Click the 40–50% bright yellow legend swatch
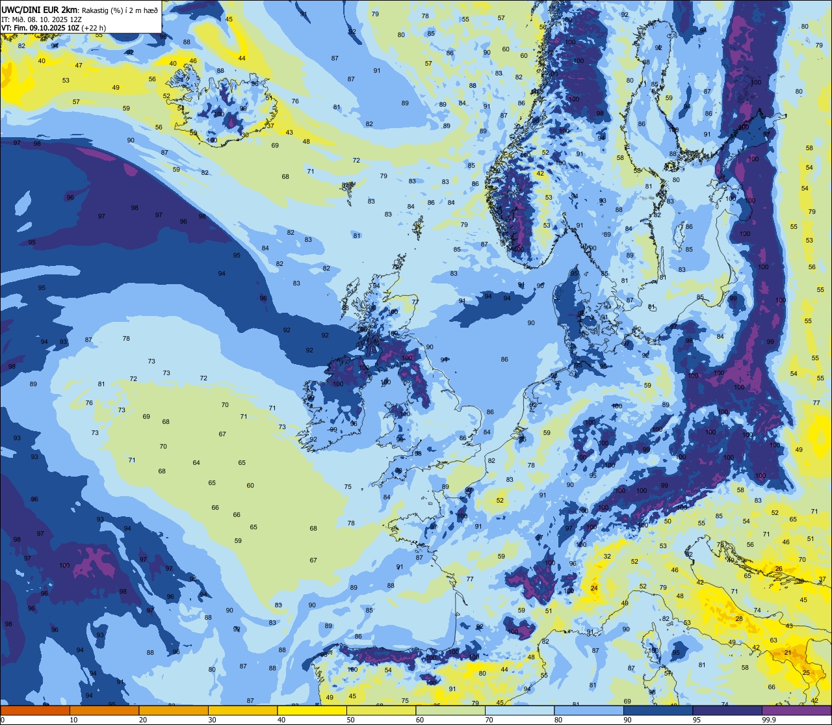This screenshot has height=725, width=832. [x=312, y=710]
